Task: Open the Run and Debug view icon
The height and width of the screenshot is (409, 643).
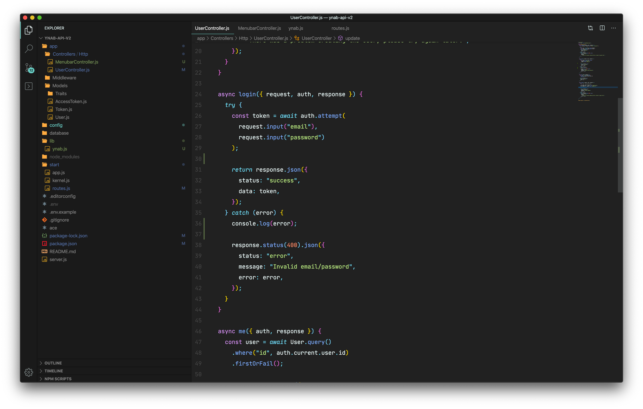Action: pyautogui.click(x=29, y=86)
